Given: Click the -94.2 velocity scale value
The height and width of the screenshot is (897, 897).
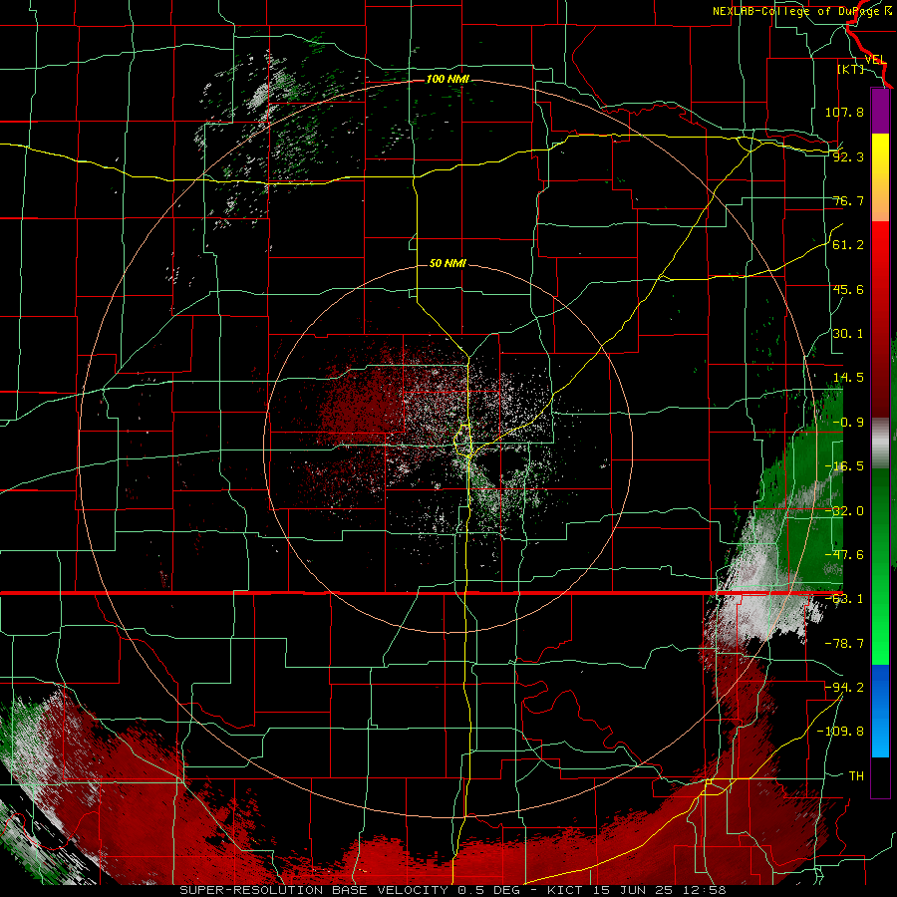Looking at the screenshot, I should click(x=844, y=687).
